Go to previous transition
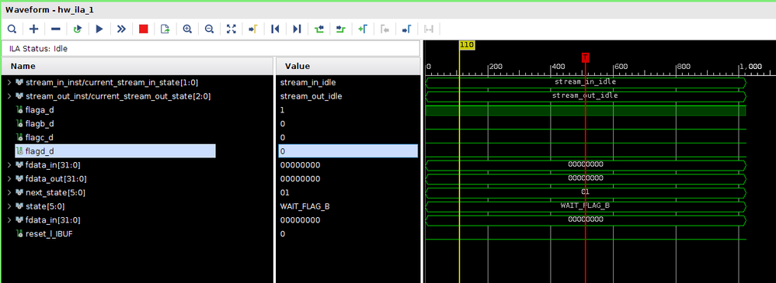The height and width of the screenshot is (283, 776). [x=318, y=29]
